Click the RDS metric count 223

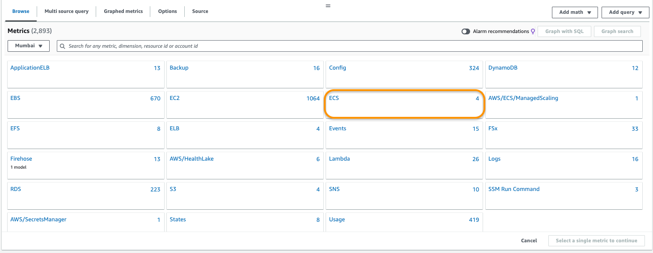155,190
